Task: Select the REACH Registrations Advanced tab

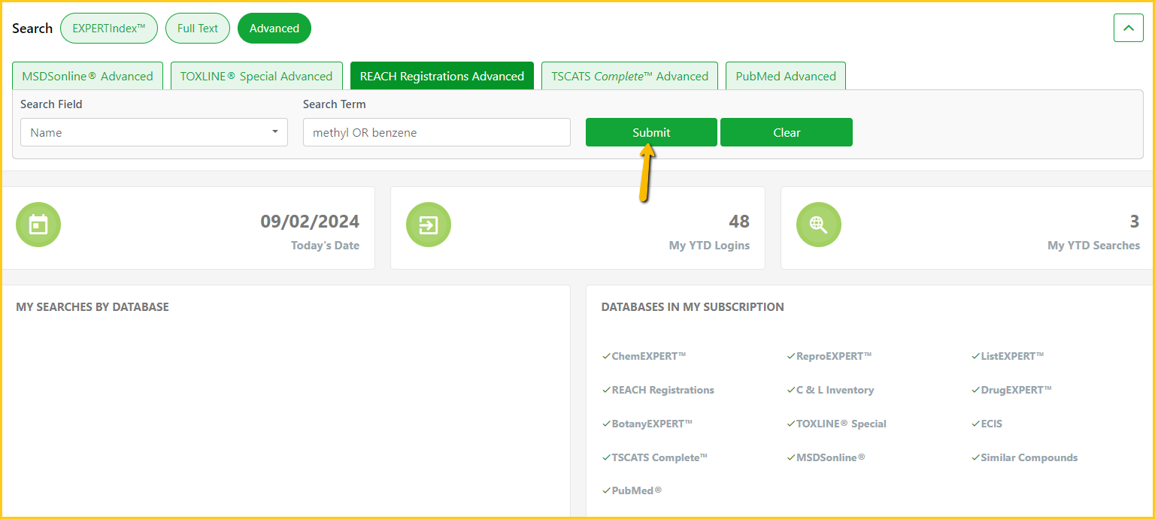Action: (442, 76)
